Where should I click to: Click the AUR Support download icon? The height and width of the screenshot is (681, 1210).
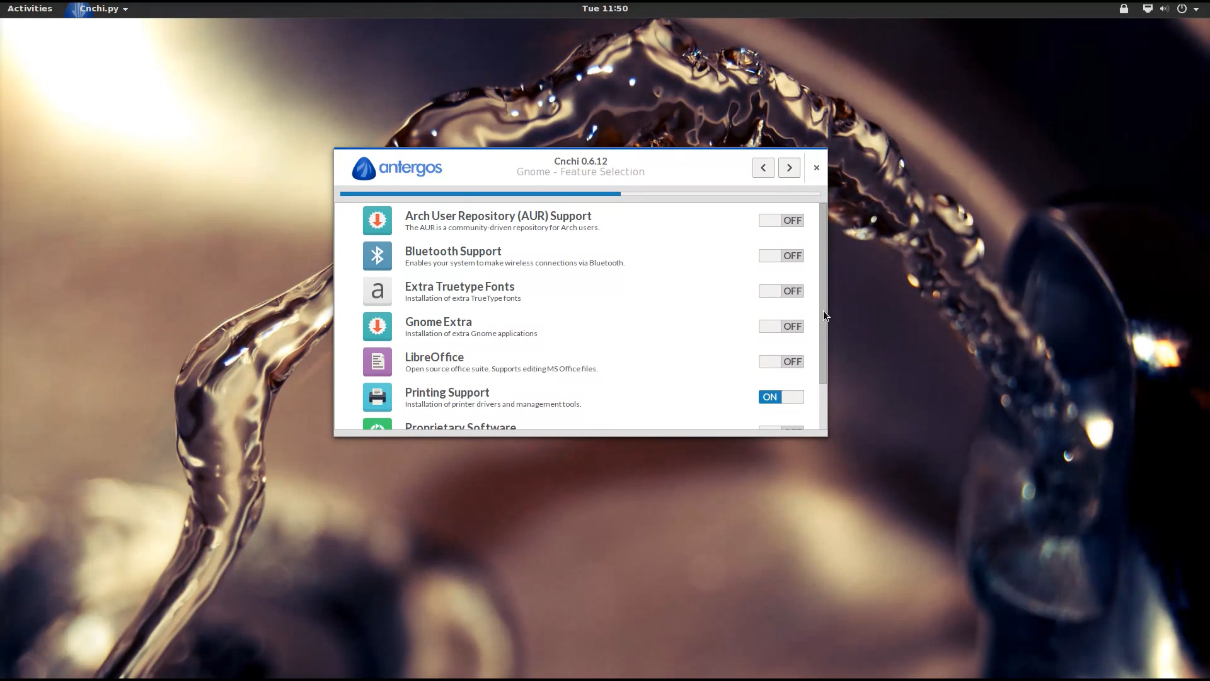(x=377, y=221)
